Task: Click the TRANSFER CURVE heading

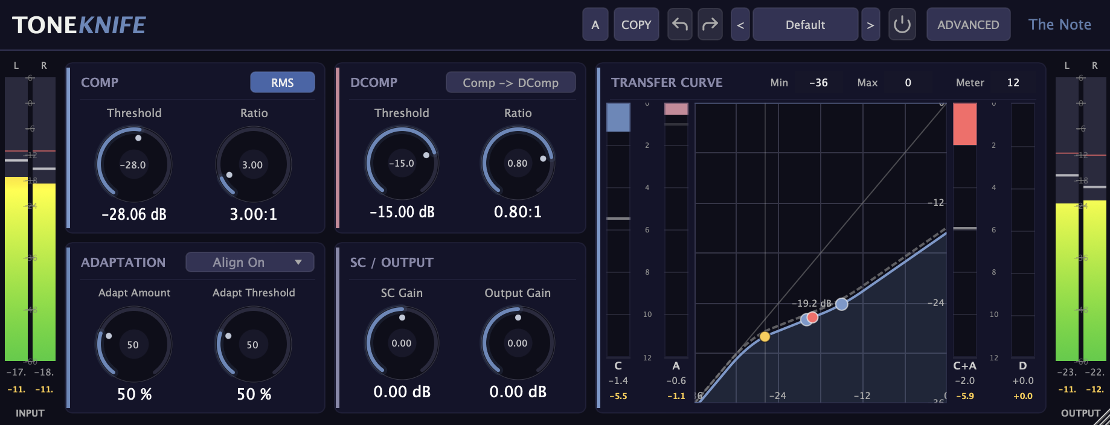Action: [667, 83]
